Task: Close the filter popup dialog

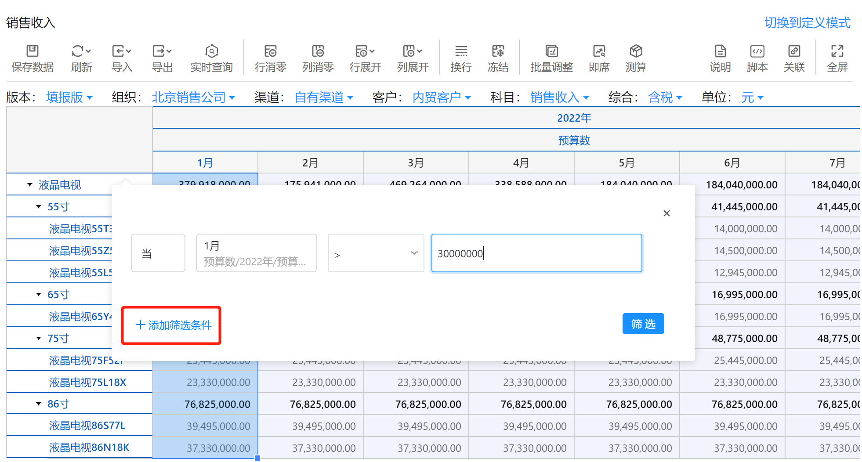Action: 666,213
